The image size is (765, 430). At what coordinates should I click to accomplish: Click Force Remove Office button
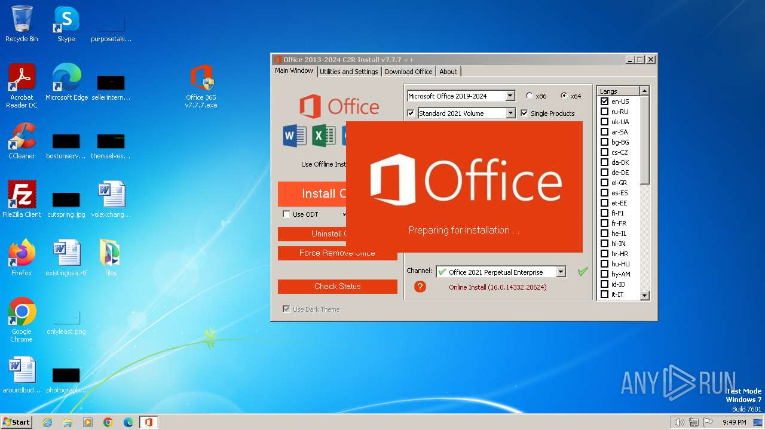[338, 253]
